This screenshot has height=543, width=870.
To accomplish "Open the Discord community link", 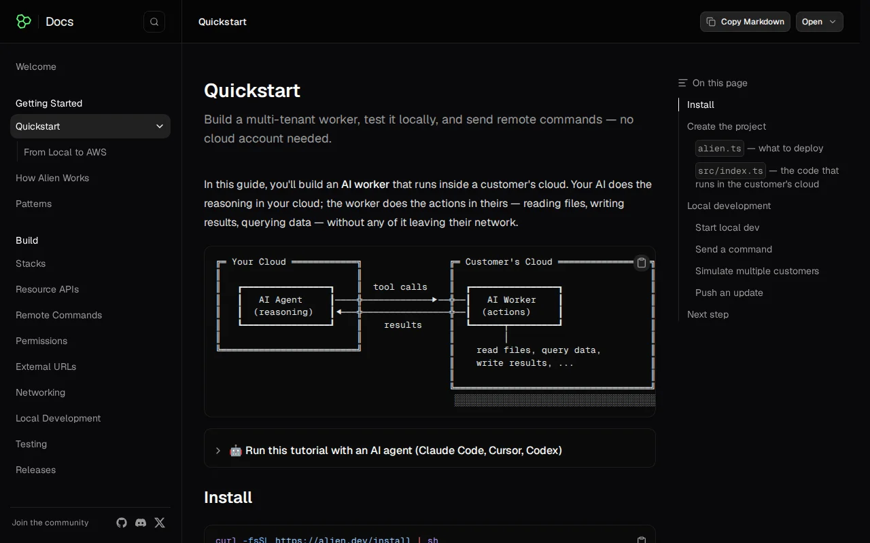I will [x=141, y=523].
